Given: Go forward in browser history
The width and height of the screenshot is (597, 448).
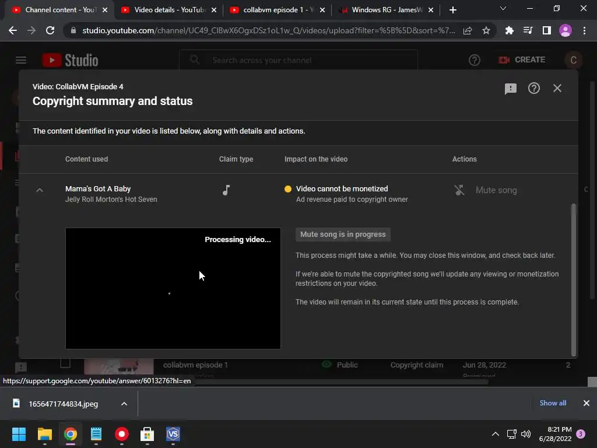Looking at the screenshot, I should click(31, 30).
